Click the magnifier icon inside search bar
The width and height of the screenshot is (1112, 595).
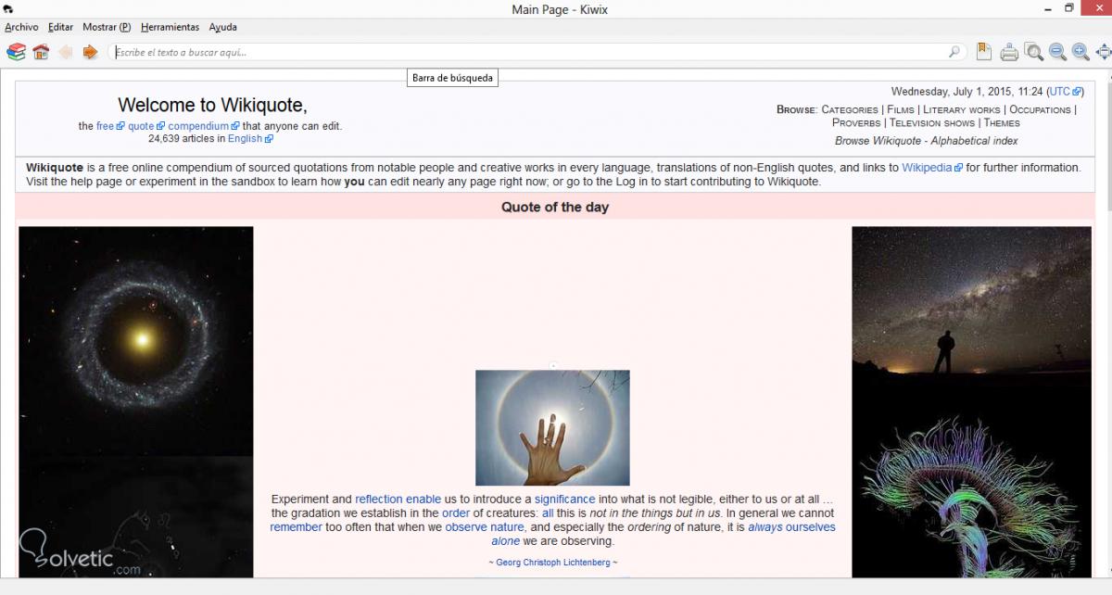(x=954, y=52)
